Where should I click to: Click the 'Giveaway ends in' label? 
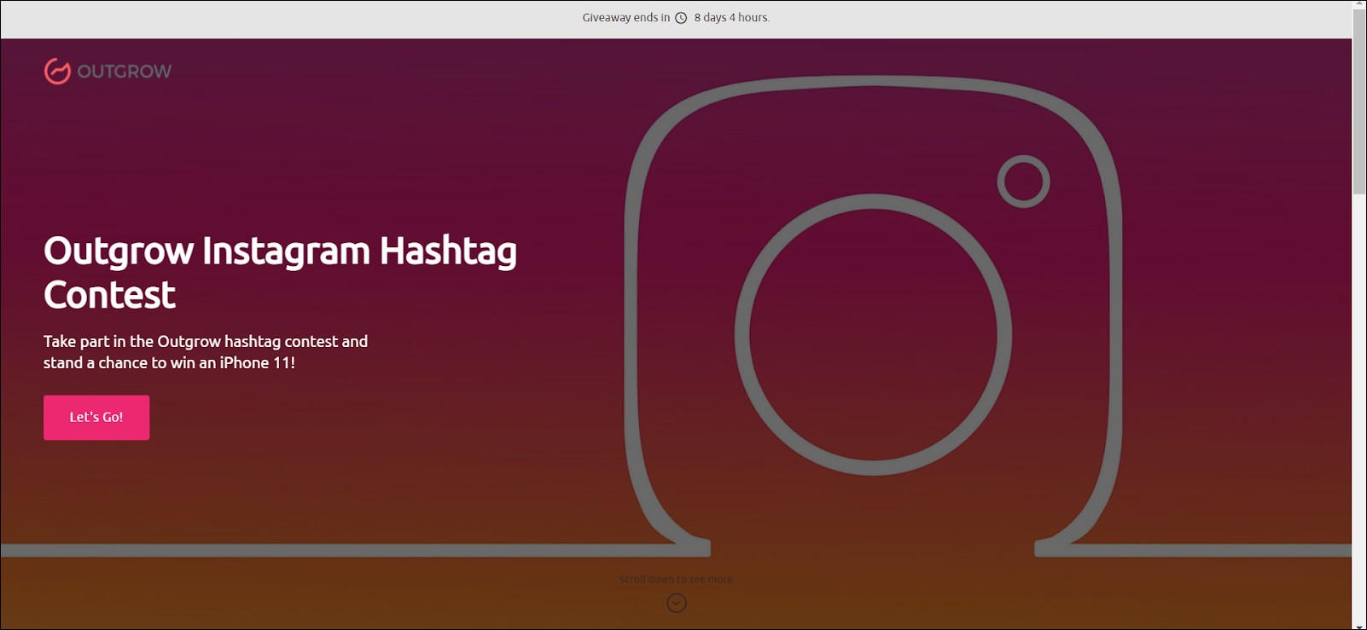[x=626, y=18]
